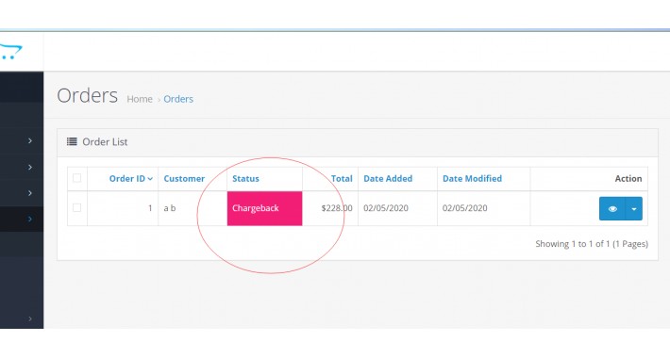Expand the bottom sidebar chevron
Screen dimensions: 670x358
point(30,318)
